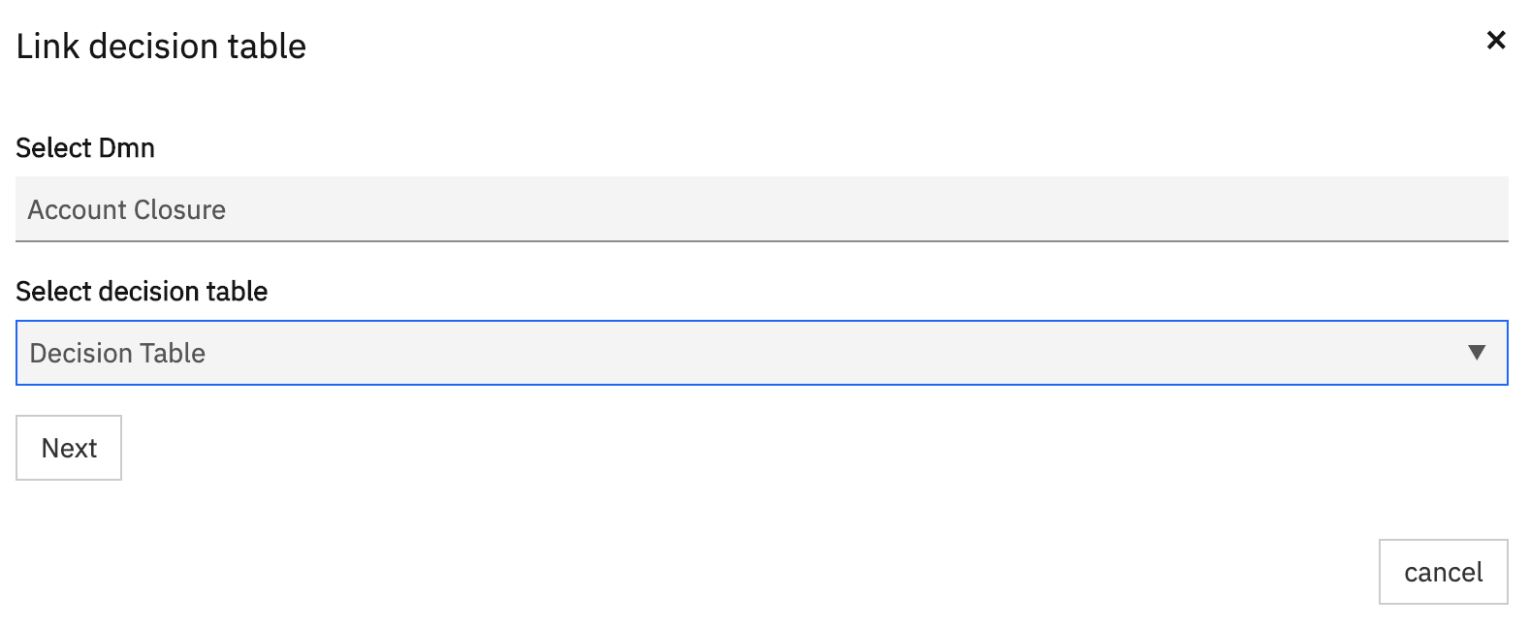This screenshot has width=1530, height=628.
Task: Select the "Decision Table" option text
Action: pyautogui.click(x=117, y=353)
